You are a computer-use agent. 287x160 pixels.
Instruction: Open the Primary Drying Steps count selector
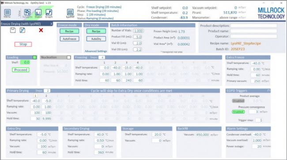pyautogui.click(x=47, y=91)
